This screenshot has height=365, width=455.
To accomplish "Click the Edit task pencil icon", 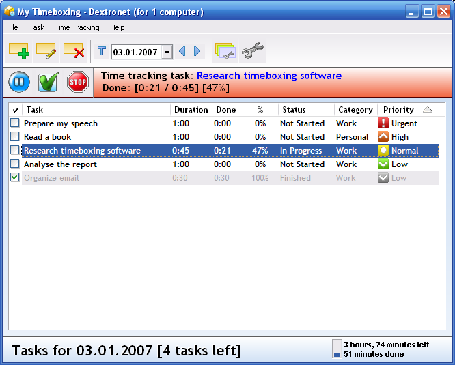I will tap(46, 51).
